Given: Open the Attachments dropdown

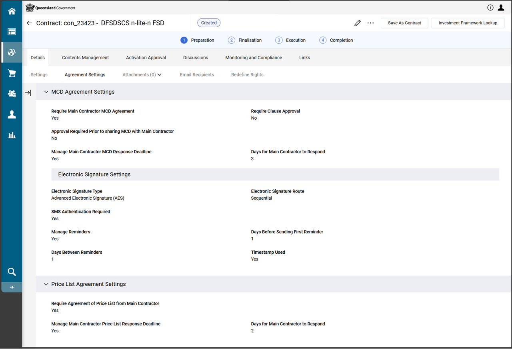Looking at the screenshot, I should pyautogui.click(x=142, y=74).
